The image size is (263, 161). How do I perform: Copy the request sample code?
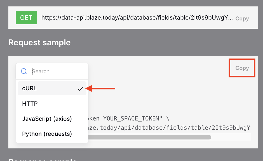(242, 68)
